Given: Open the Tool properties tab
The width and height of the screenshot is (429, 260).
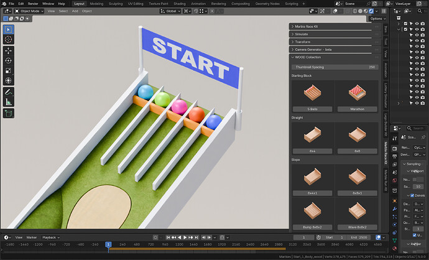Looking at the screenshot, I should (394, 139).
